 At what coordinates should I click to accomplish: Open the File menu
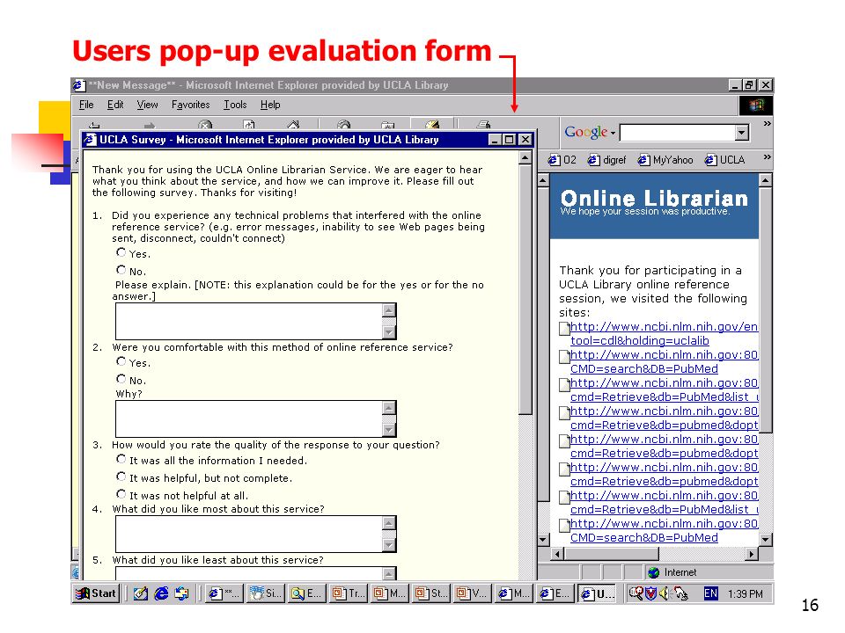point(86,105)
